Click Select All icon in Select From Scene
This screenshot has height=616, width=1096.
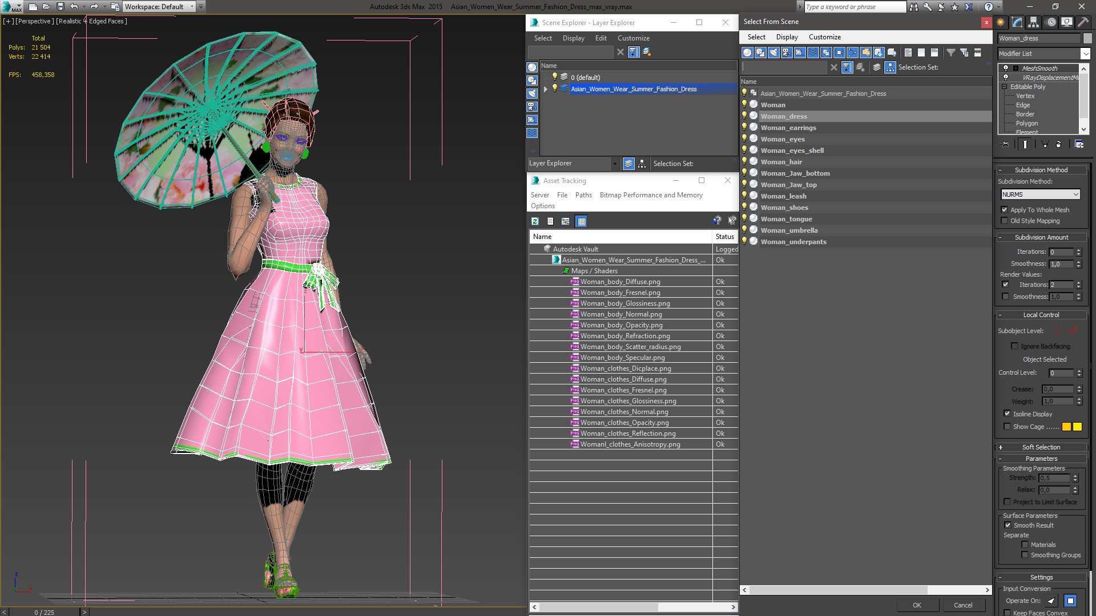click(x=908, y=52)
